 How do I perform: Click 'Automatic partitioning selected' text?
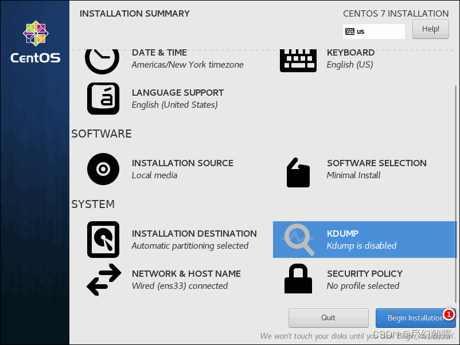click(x=190, y=246)
